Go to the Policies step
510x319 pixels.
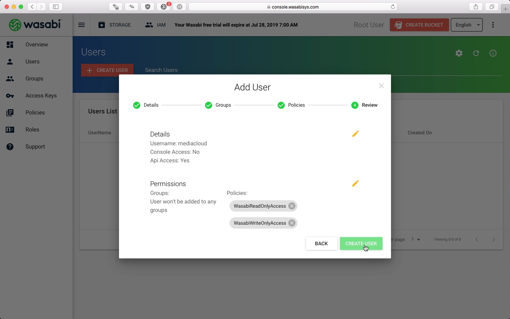click(291, 105)
